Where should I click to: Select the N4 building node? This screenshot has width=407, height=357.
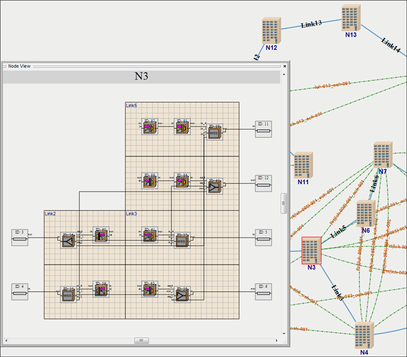click(x=364, y=335)
